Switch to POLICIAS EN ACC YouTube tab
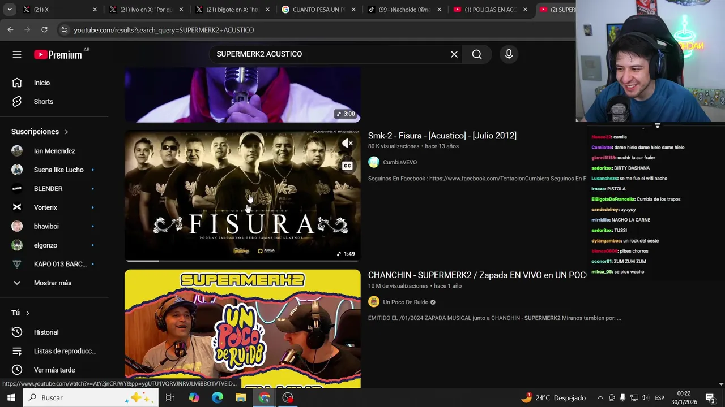 click(x=491, y=10)
